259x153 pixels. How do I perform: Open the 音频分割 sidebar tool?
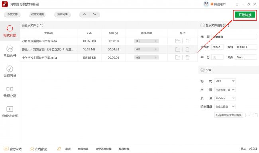[x=10, y=92]
